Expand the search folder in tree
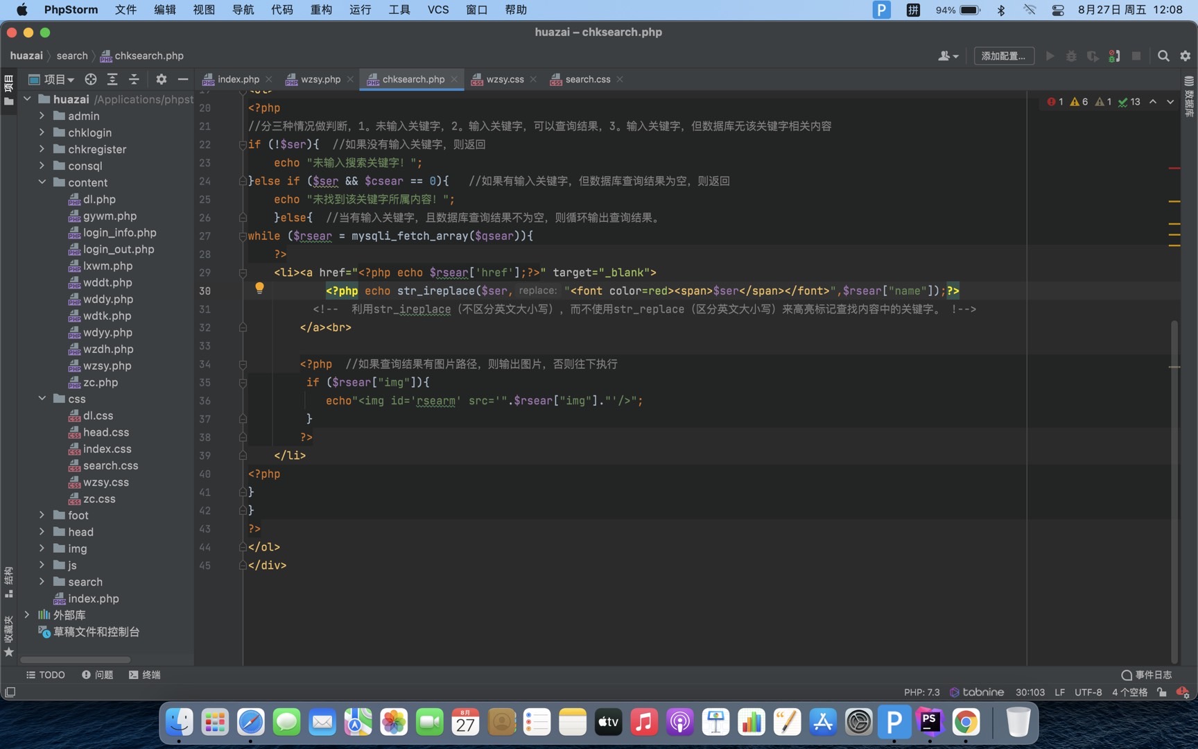This screenshot has height=749, width=1198. point(42,581)
